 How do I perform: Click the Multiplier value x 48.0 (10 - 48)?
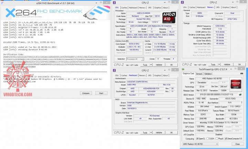click(134, 47)
